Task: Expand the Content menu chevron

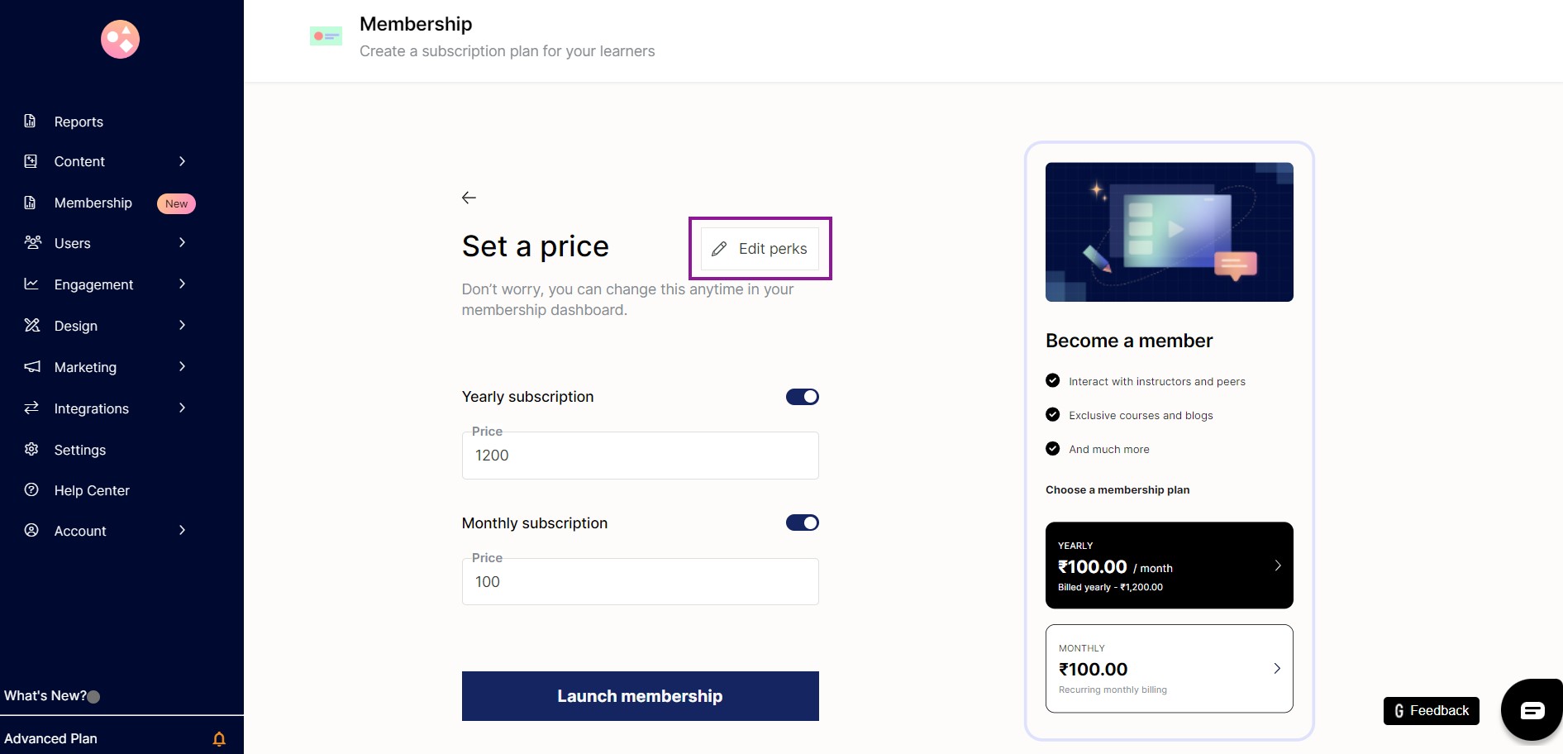Action: tap(182, 161)
